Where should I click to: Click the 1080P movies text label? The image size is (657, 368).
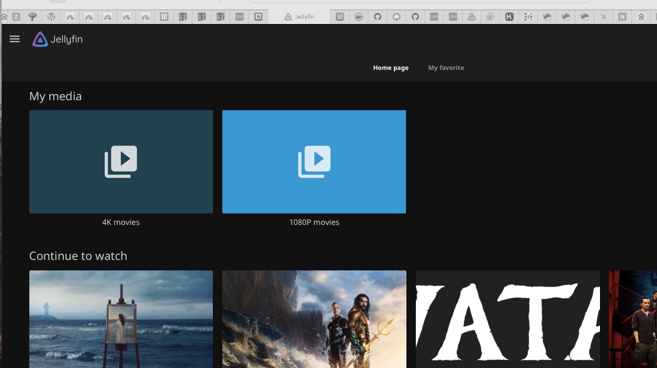pyautogui.click(x=314, y=222)
